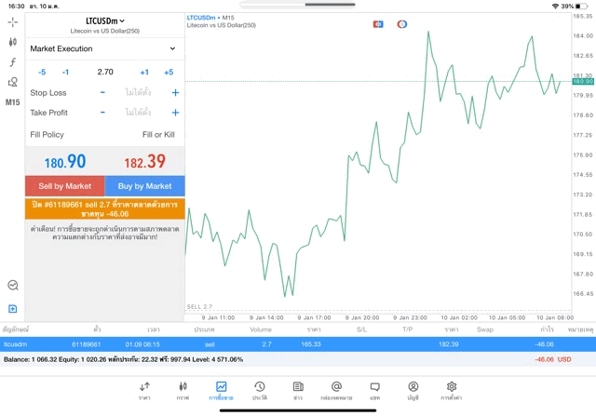Increase volume by 5
The image size is (596, 416).
(x=169, y=73)
